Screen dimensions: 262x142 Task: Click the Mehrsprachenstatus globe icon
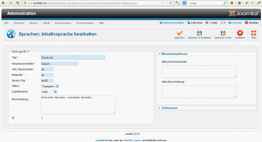161,23
